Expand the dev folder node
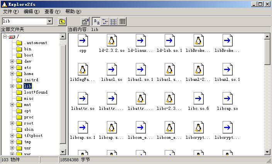Screen dimensions: 272x164 coord(12,61)
